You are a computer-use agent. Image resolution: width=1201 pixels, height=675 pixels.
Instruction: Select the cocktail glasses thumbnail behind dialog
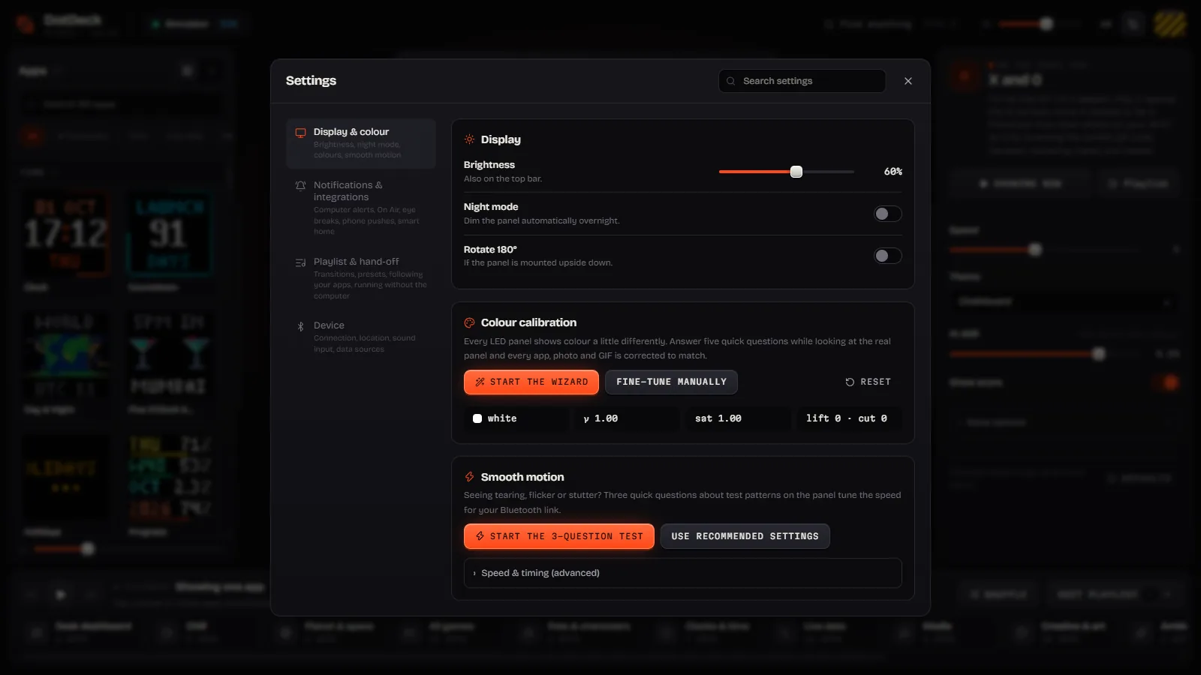[169, 356]
